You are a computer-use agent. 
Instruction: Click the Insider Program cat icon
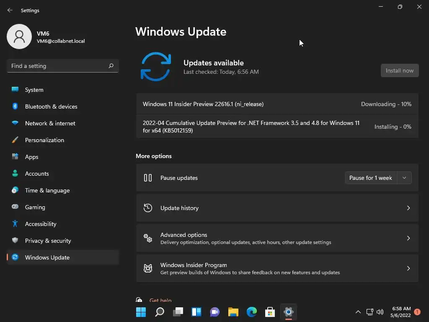148,268
